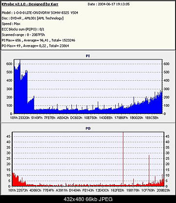
Task: Click the "KProbe v2.1.0 - Designed by Karr" title
Action: (30, 4)
